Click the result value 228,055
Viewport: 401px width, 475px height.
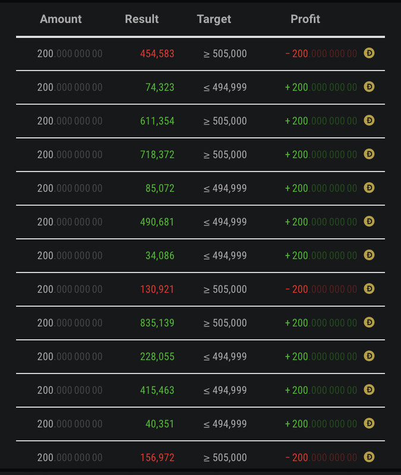157,357
